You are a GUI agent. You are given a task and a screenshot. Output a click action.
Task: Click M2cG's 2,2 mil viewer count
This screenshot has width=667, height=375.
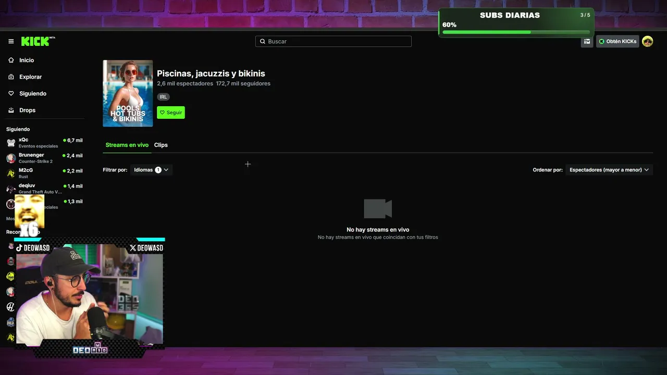tap(73, 170)
